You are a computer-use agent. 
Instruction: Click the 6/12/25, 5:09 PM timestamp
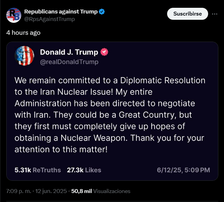tap(183, 170)
